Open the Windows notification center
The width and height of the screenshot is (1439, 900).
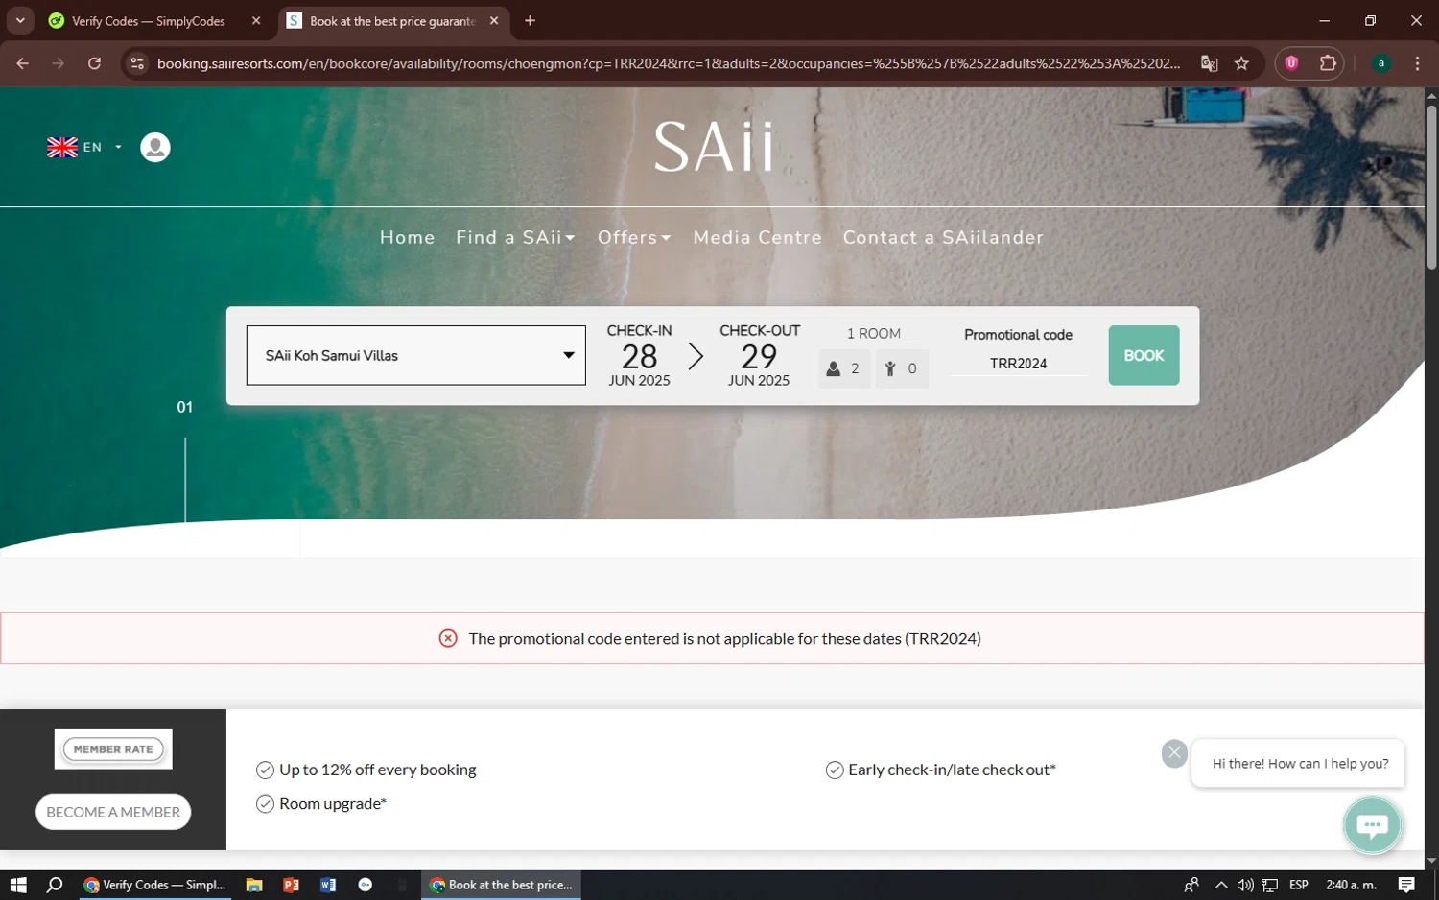pyautogui.click(x=1406, y=885)
